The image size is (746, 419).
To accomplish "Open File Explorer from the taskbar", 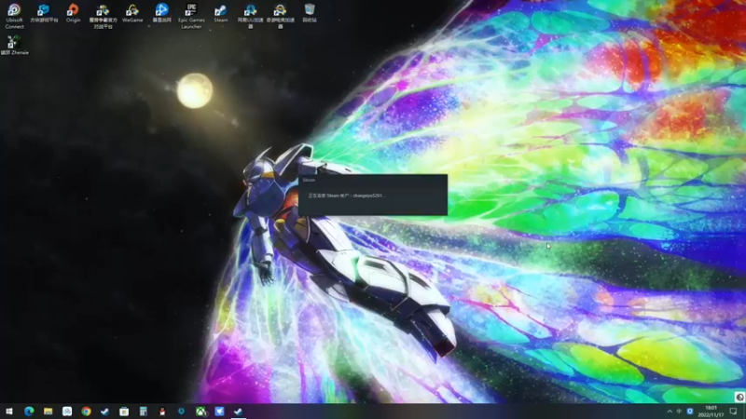I will pyautogui.click(x=48, y=412).
